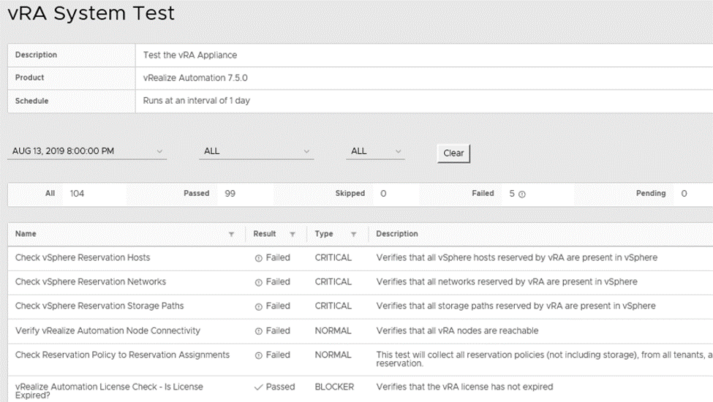Open the AUG 13, 2019 date dropdown
Screen dimensions: 713x402
point(88,152)
